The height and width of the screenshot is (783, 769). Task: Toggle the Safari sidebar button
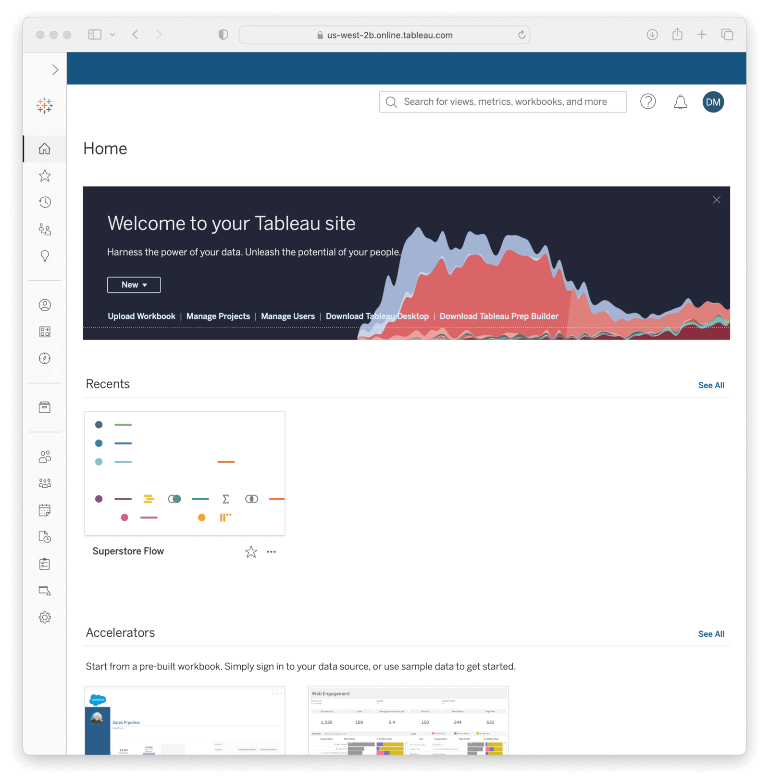click(95, 35)
